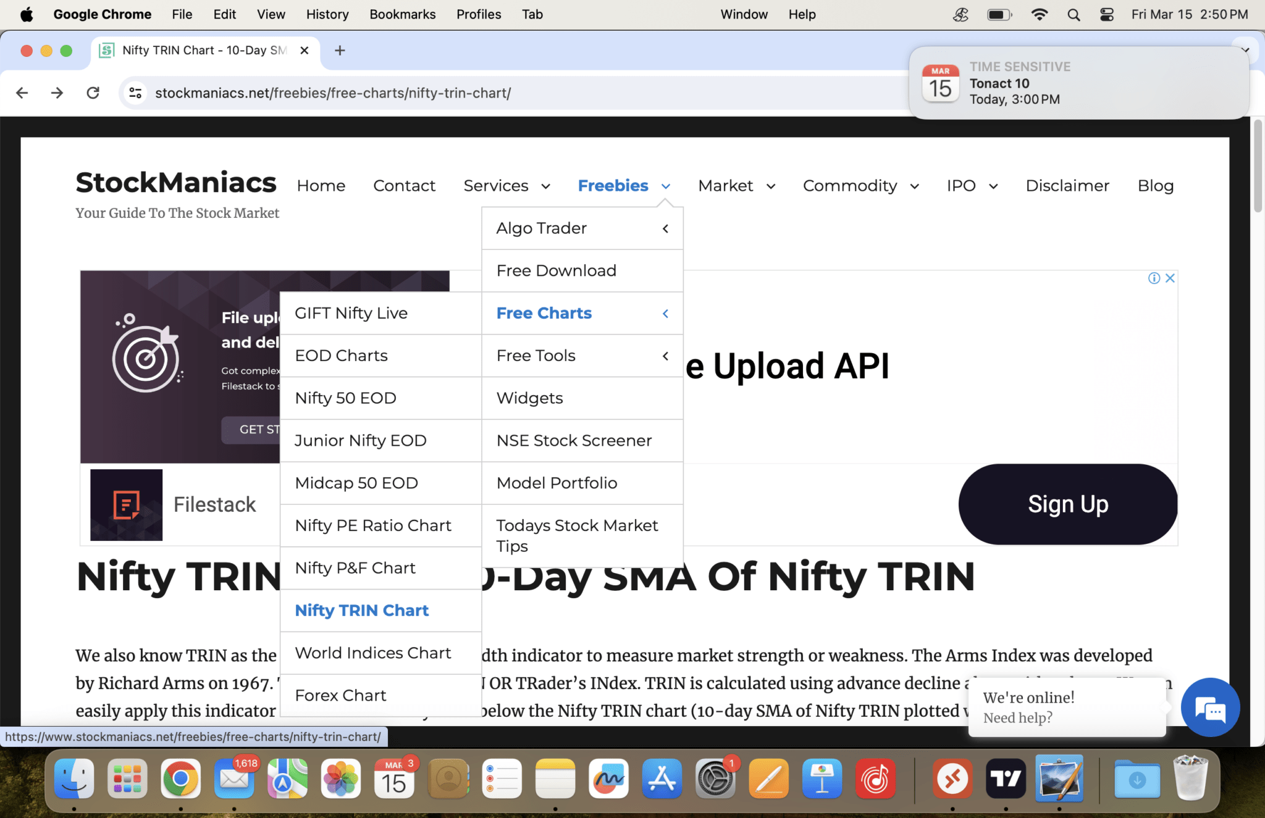Open the Bookmarks menu in menu bar

tap(402, 14)
